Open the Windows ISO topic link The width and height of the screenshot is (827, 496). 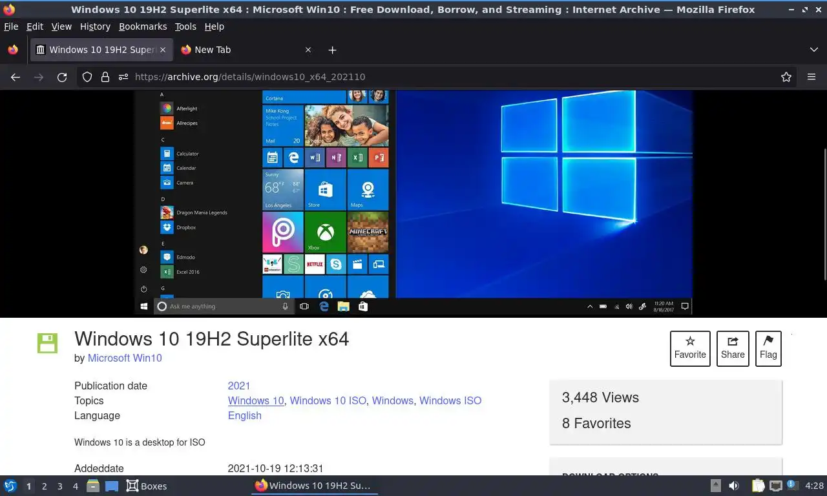pyautogui.click(x=450, y=400)
